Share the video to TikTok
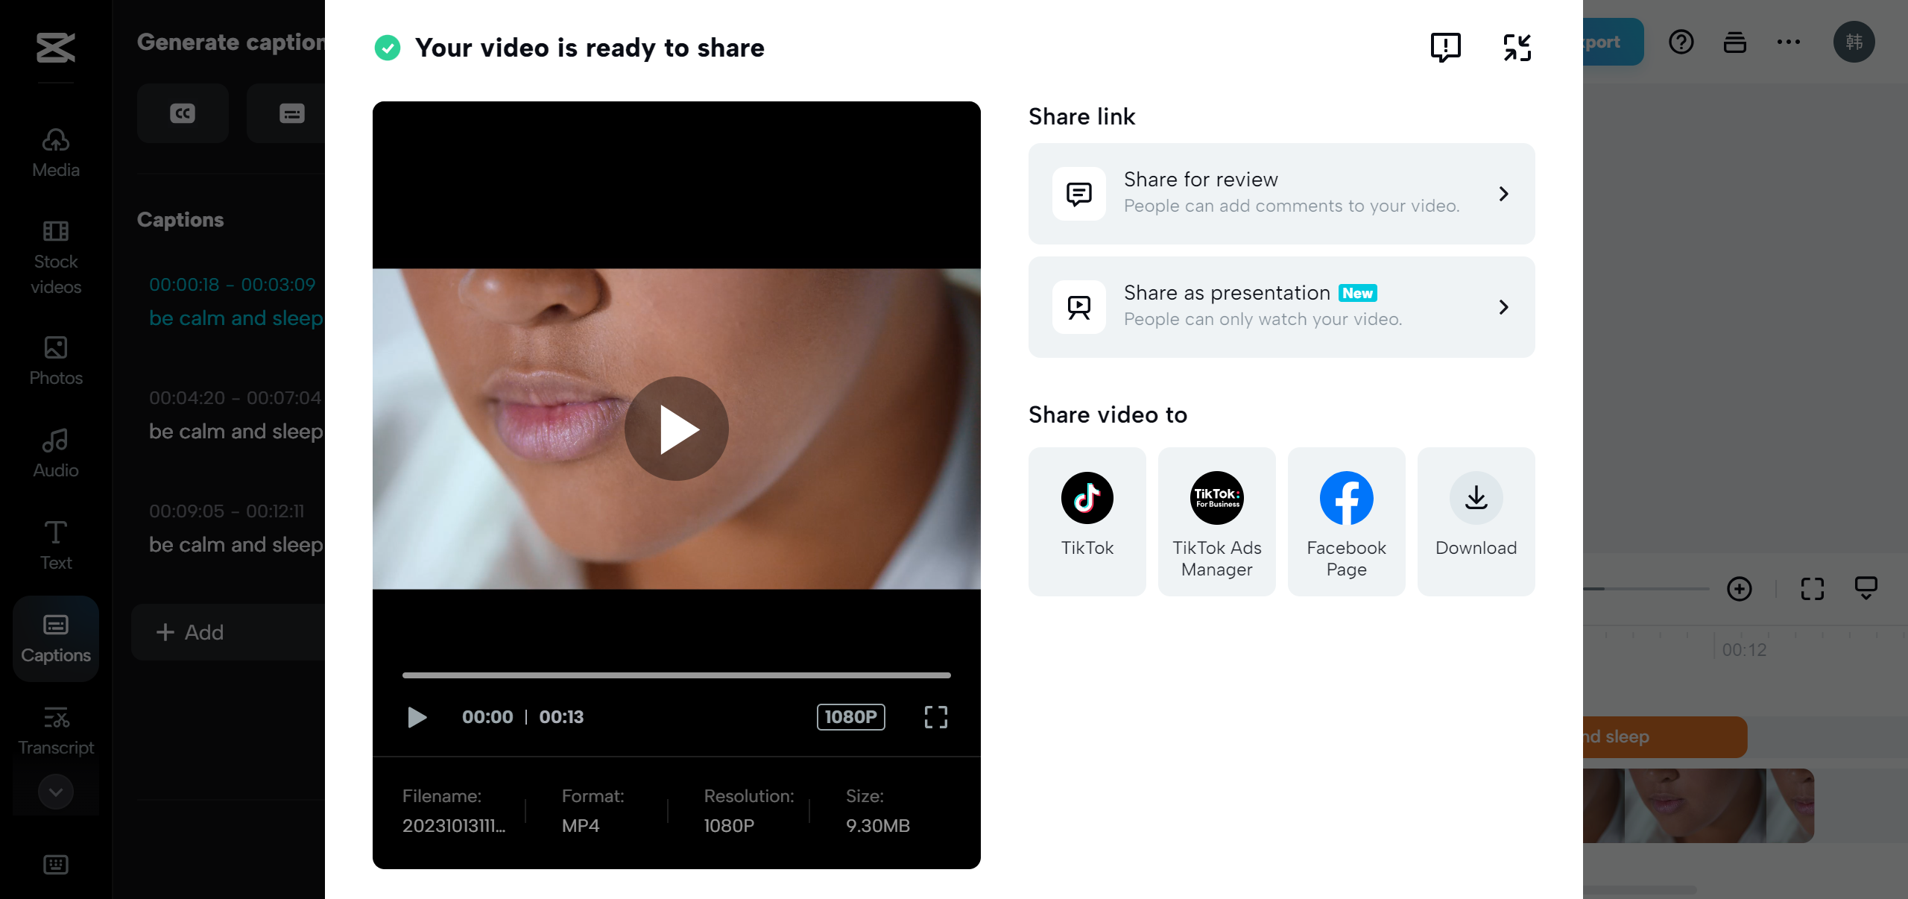The image size is (1908, 899). point(1087,520)
